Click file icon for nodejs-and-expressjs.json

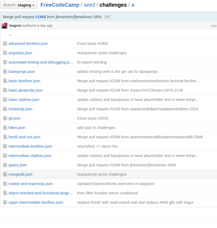coord(5,183)
